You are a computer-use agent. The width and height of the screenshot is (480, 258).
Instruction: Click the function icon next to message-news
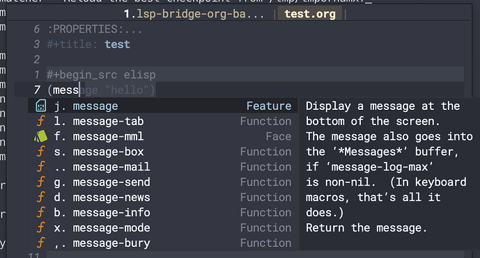40,197
